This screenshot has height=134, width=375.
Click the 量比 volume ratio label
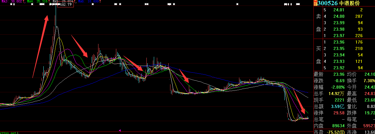point(352,106)
